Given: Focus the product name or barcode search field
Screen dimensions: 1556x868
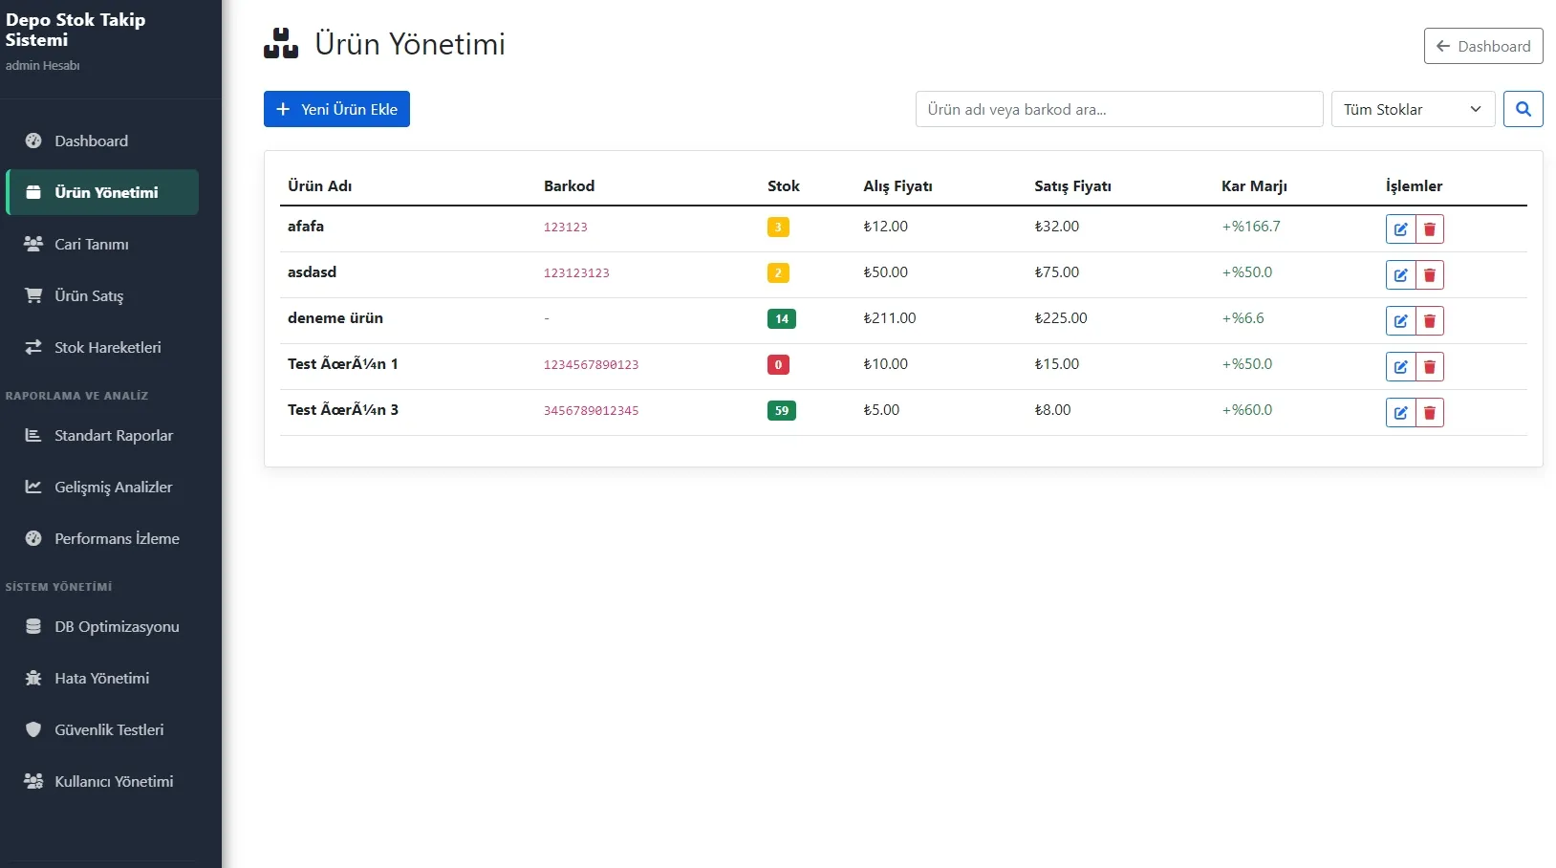Looking at the screenshot, I should pos(1118,109).
